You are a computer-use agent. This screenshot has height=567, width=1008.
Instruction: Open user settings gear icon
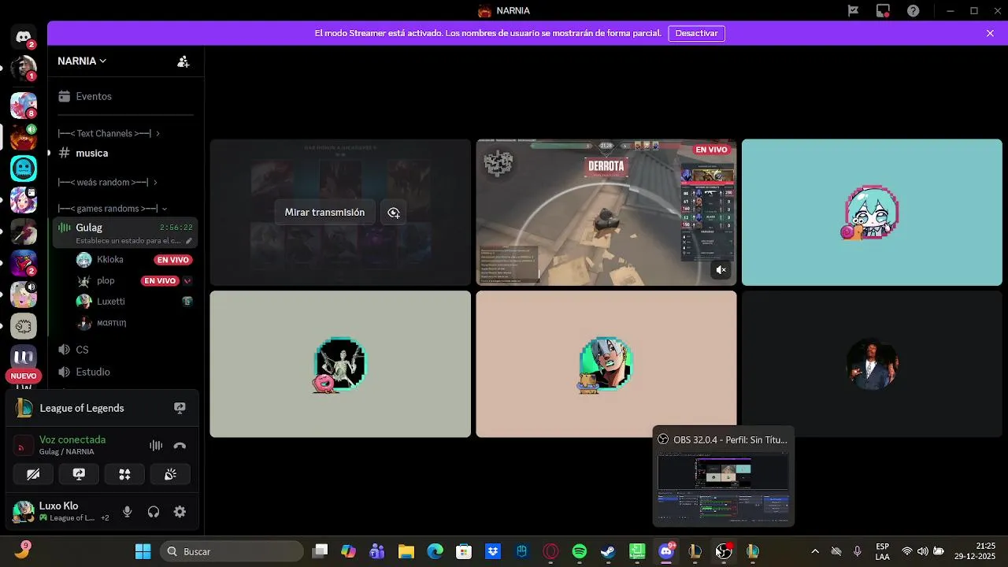tap(180, 512)
